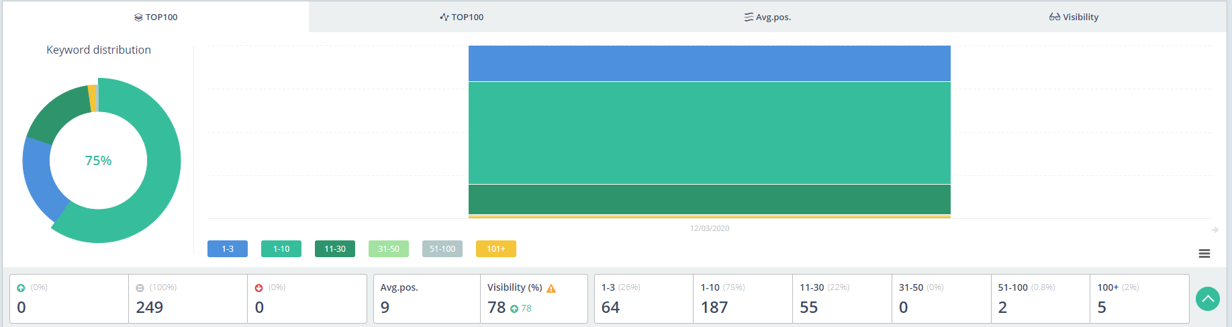This screenshot has width=1232, height=327.
Task: Toggle the 31-50 legend series
Action: [x=389, y=249]
